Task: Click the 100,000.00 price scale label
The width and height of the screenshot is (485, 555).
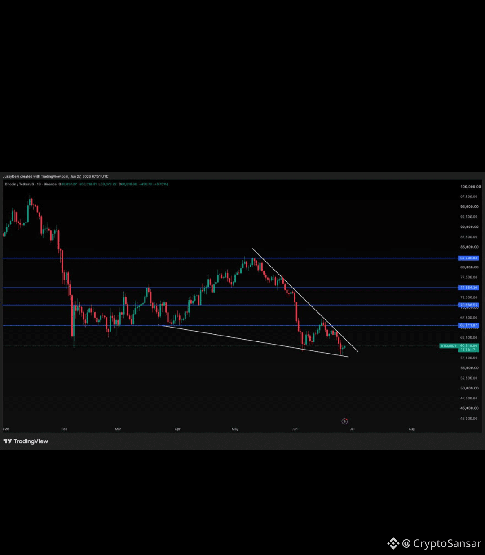Action: (470, 187)
